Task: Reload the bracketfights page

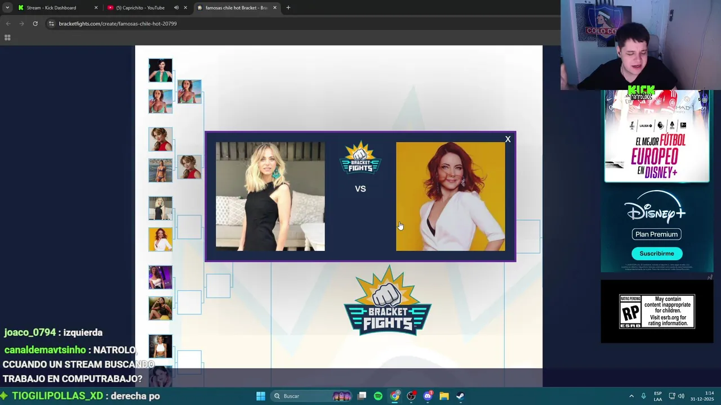Action: pyautogui.click(x=35, y=24)
